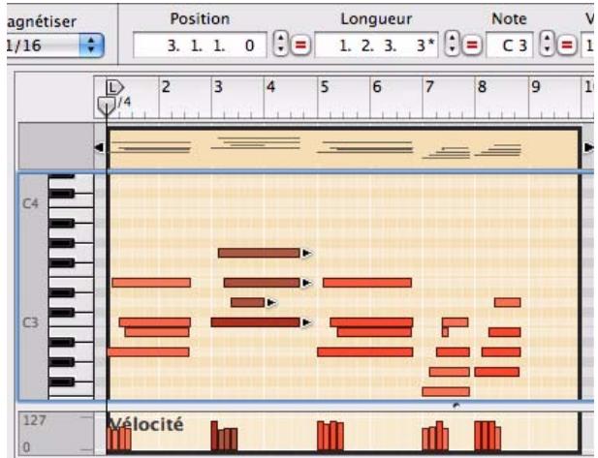
Task: Click bar 3 on the ruler
Action: (218, 87)
